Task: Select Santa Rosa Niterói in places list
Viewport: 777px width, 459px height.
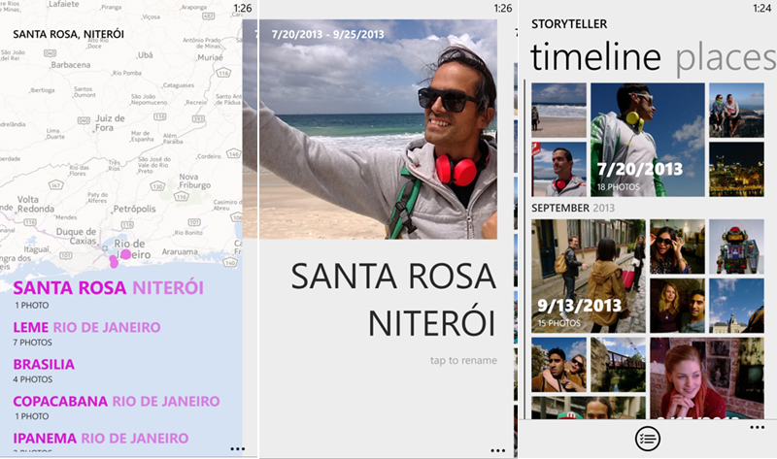Action: coord(108,288)
